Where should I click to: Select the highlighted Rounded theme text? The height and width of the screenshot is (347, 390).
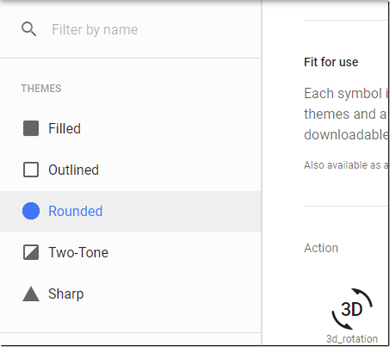75,211
